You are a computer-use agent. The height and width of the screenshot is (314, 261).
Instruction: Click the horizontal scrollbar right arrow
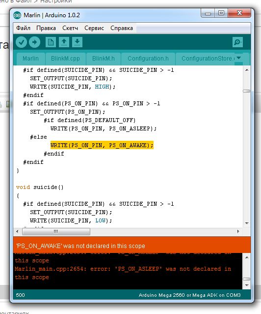[x=238, y=231]
